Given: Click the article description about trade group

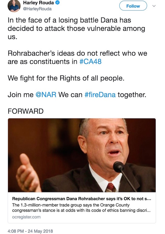Looking at the screenshot, I should coord(81,208).
